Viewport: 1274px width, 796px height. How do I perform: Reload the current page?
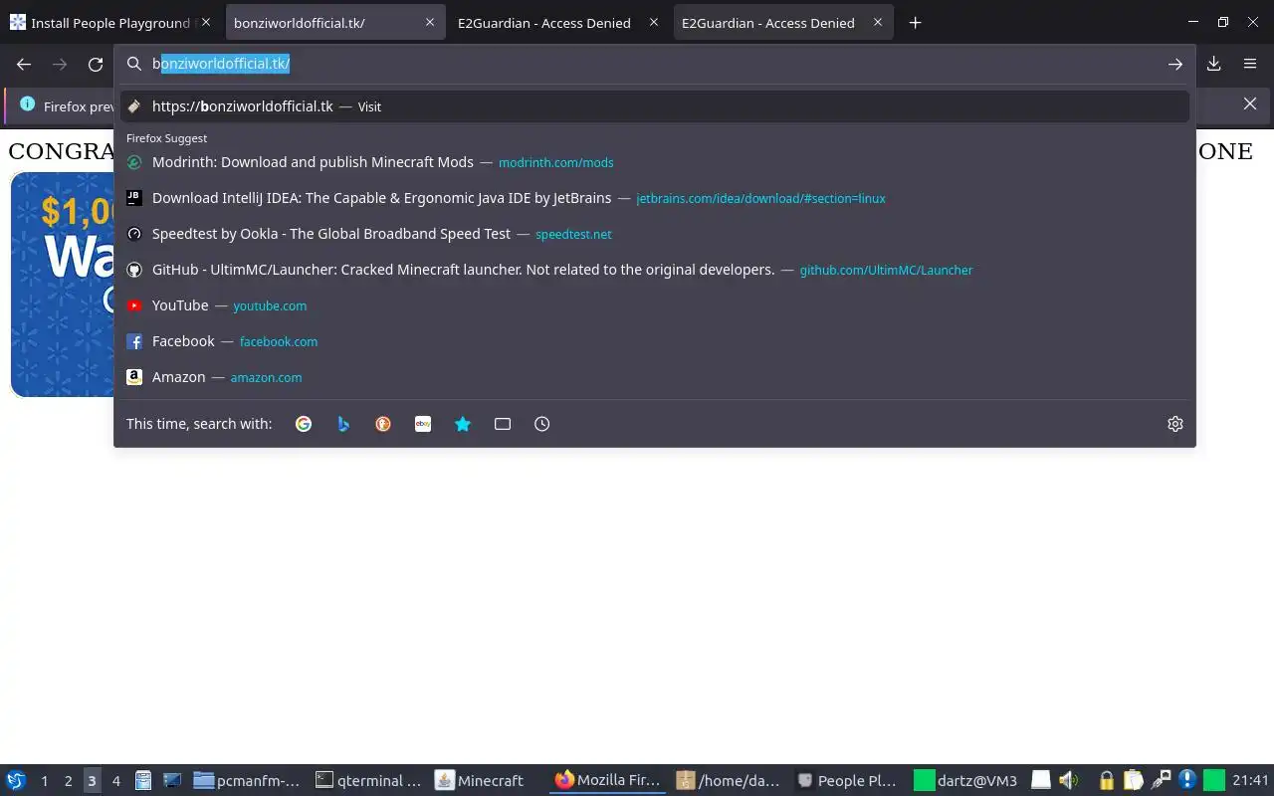point(96,64)
